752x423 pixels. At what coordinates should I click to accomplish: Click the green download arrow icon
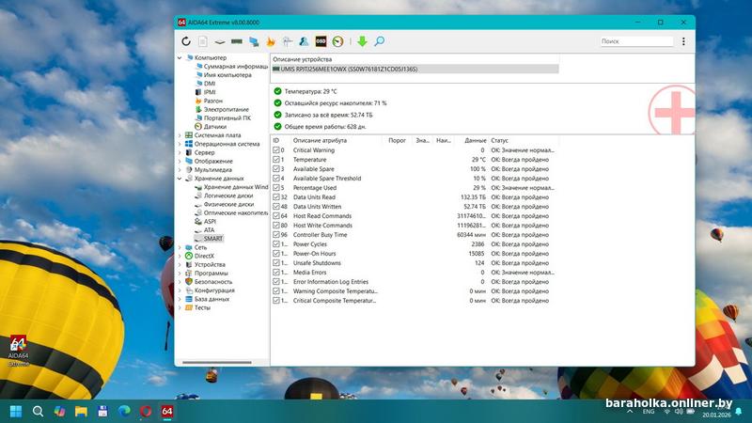coord(362,41)
